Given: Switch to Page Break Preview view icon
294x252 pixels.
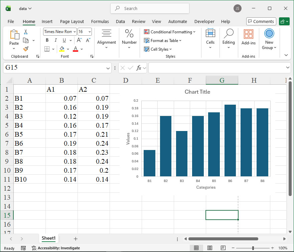Looking at the screenshot, I should [x=223, y=248].
